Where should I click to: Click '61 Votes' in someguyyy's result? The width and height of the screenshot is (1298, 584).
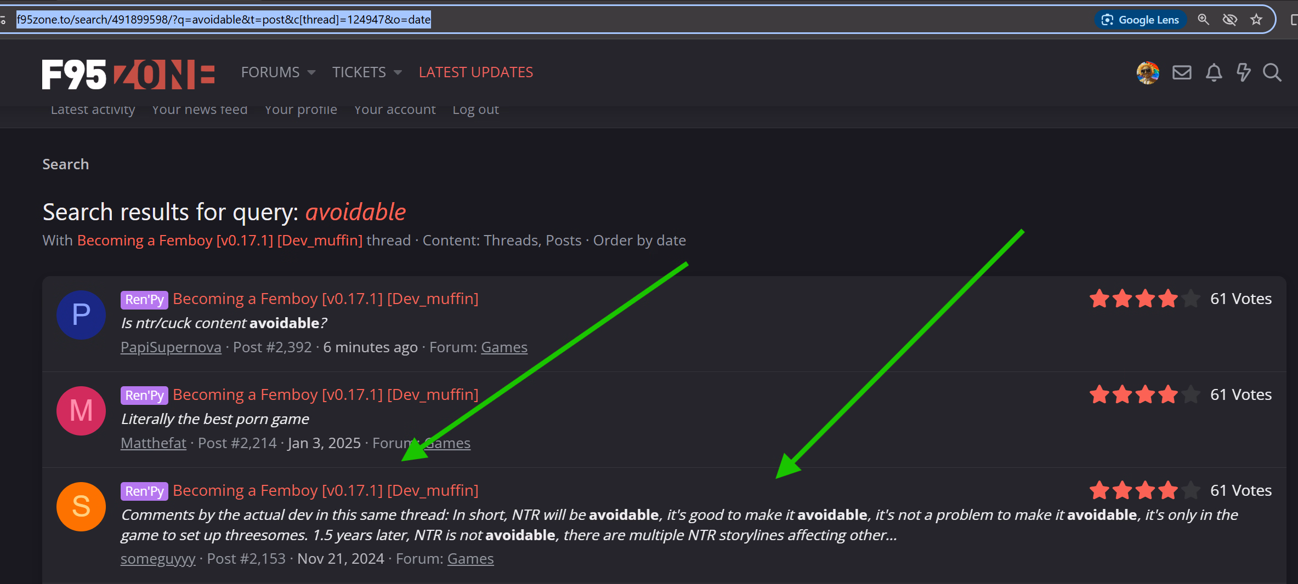click(1241, 491)
